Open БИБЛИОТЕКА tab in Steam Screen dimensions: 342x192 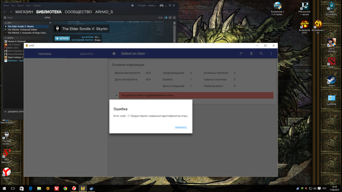[x=49, y=12]
